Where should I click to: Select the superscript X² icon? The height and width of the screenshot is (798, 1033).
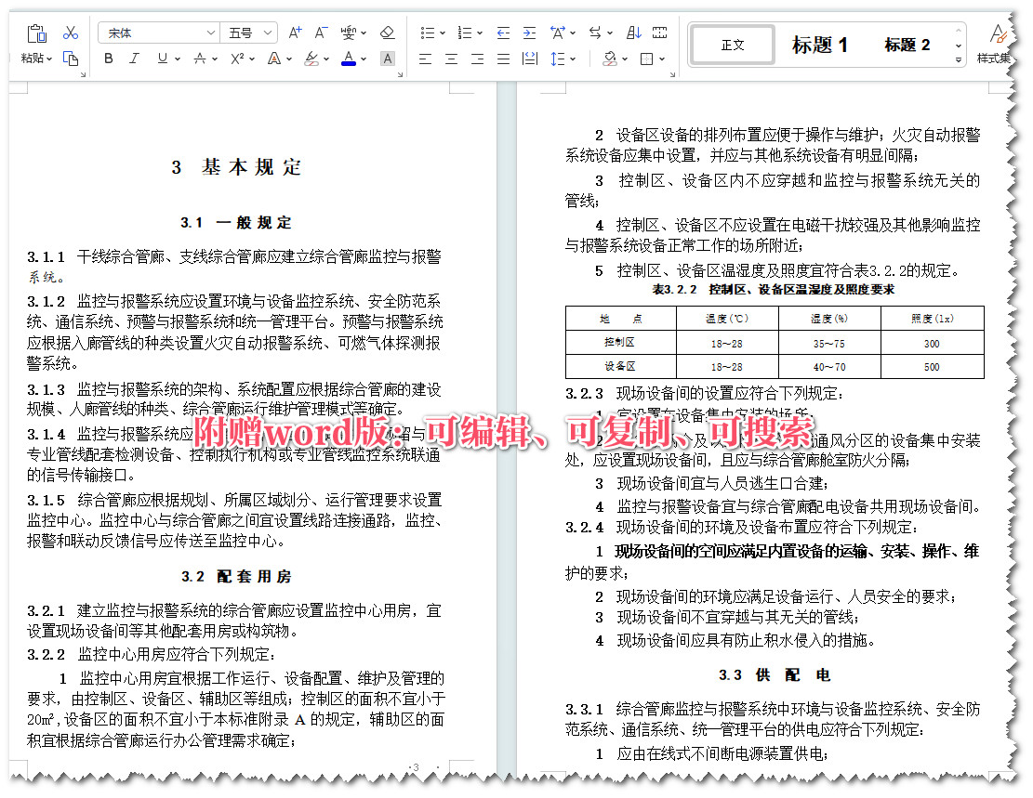(x=237, y=59)
